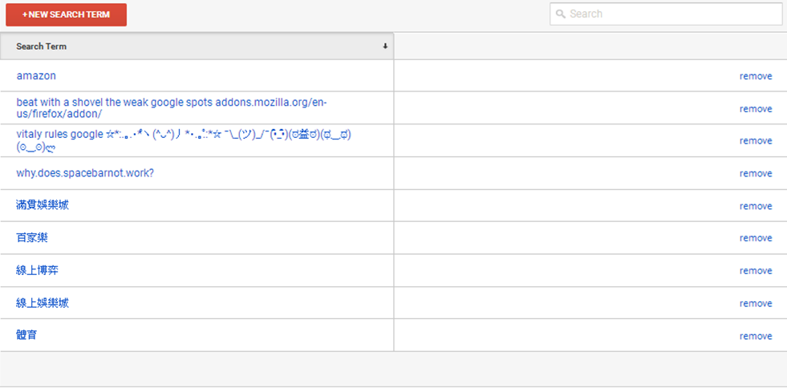Remove the 線上娛樂城 search term
This screenshot has height=388, width=787.
click(756, 303)
